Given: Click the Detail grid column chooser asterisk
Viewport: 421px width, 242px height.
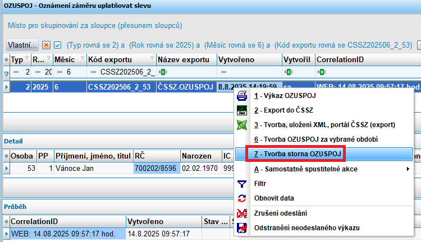Looking at the screenshot, I should [7, 155].
